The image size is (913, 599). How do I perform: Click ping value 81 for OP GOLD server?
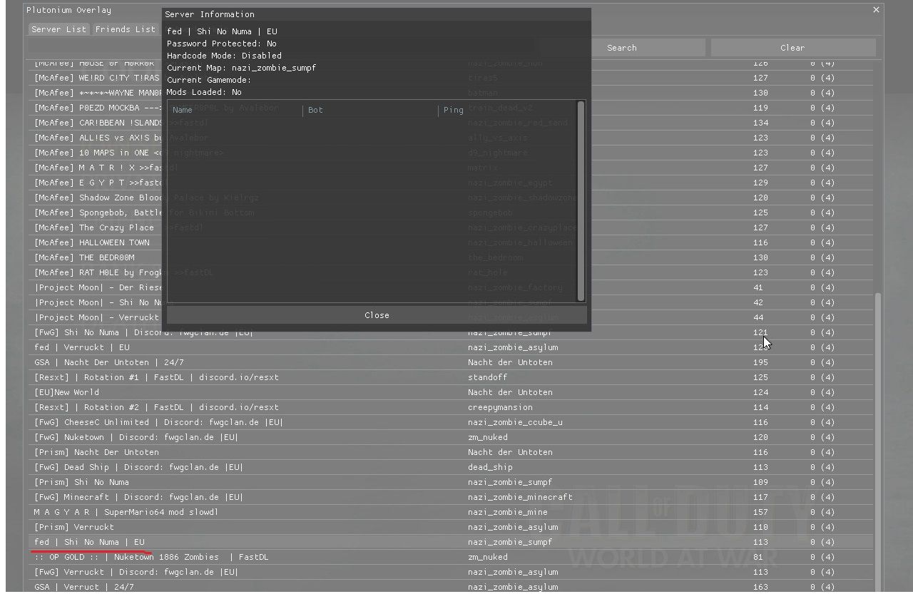pyautogui.click(x=758, y=557)
